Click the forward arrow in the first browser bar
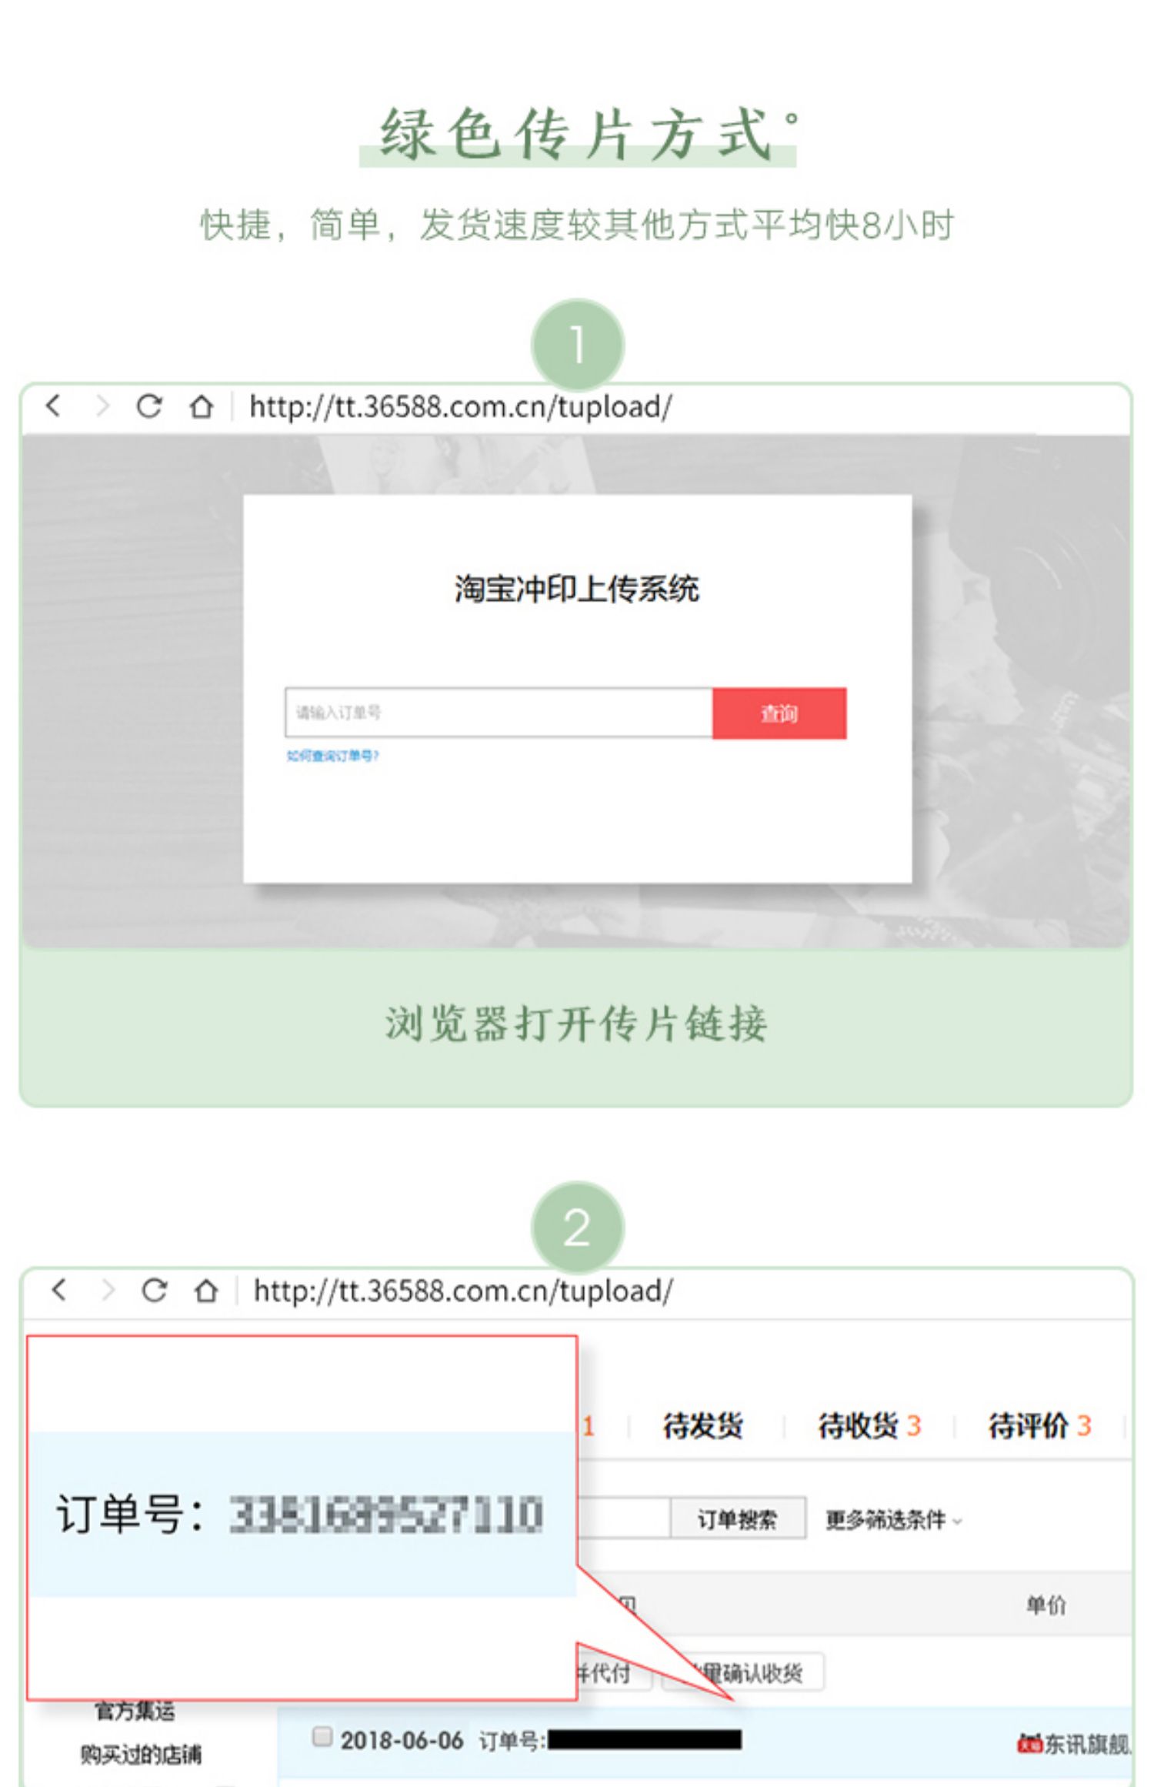The height and width of the screenshot is (1787, 1154). [102, 406]
